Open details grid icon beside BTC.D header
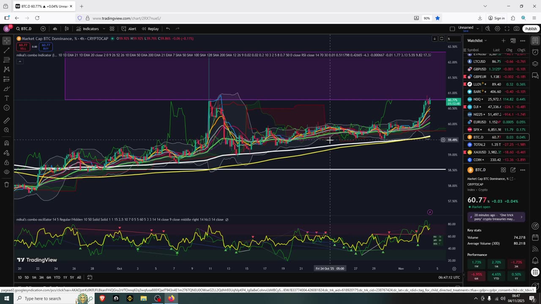Viewport: 541px width, 304px height. pos(503,170)
